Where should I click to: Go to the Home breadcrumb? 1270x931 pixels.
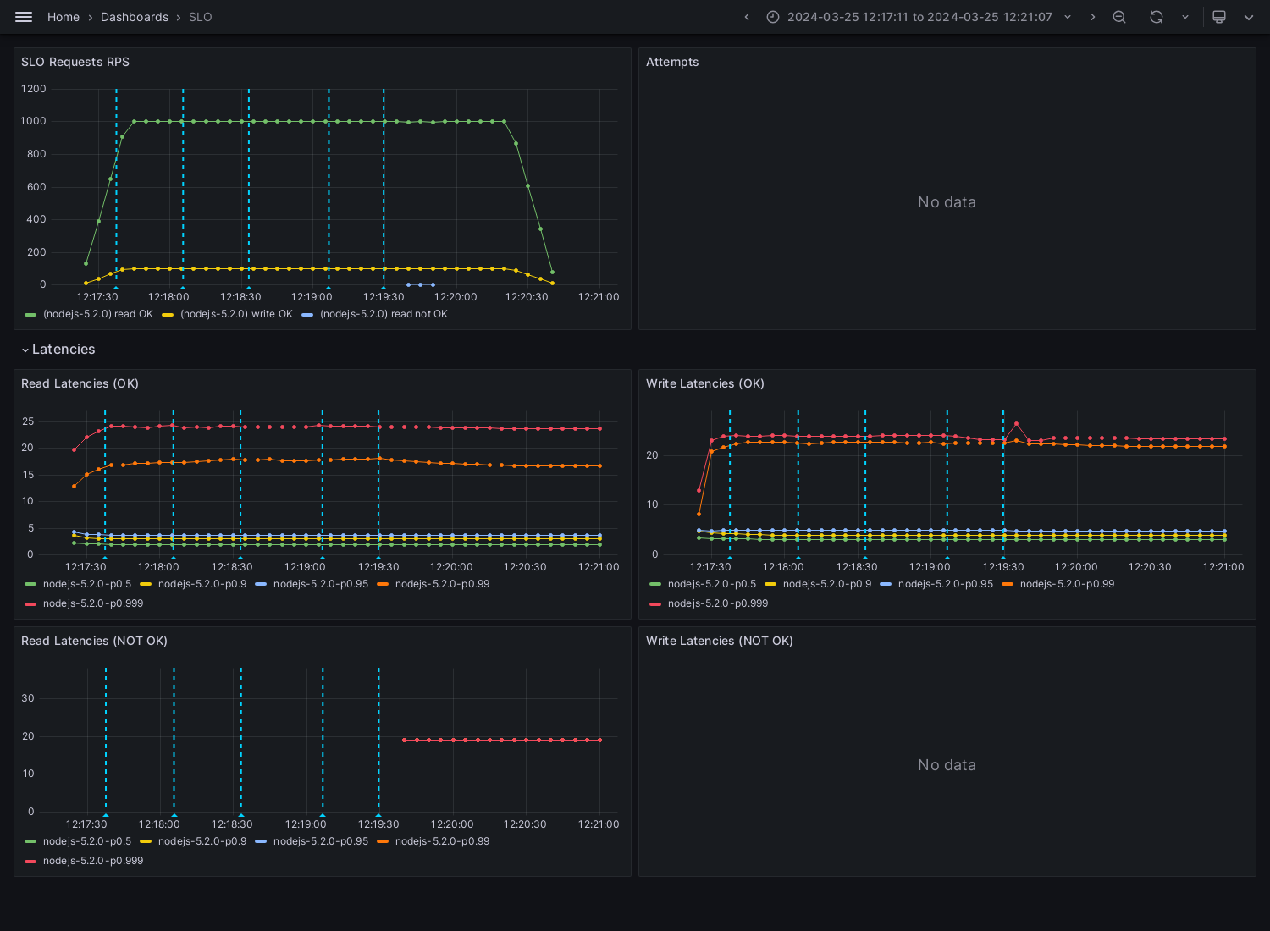click(63, 17)
